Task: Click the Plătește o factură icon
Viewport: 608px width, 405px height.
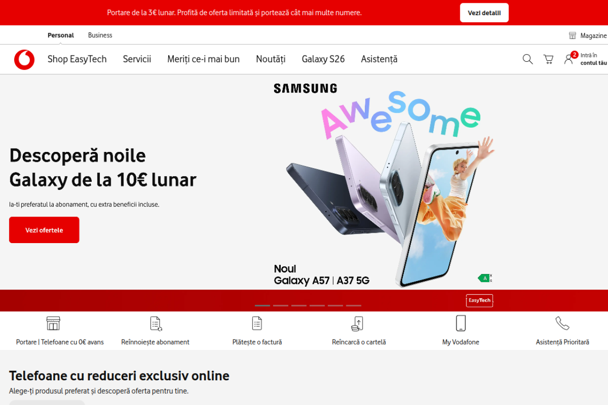Action: coord(257,323)
